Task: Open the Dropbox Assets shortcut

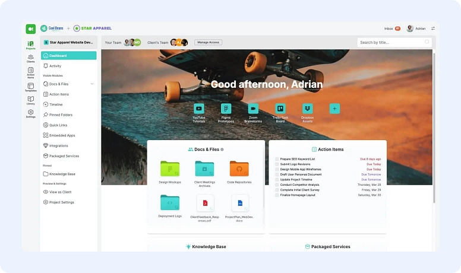Action: 307,109
